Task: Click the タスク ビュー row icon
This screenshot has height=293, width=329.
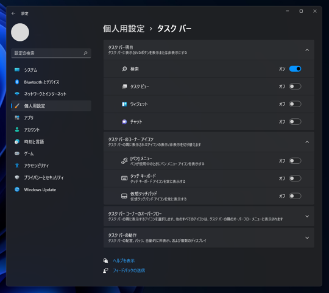Action: (x=124, y=86)
